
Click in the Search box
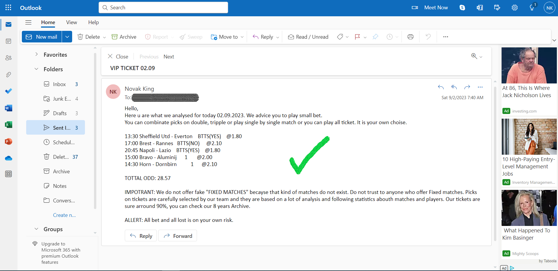click(163, 8)
